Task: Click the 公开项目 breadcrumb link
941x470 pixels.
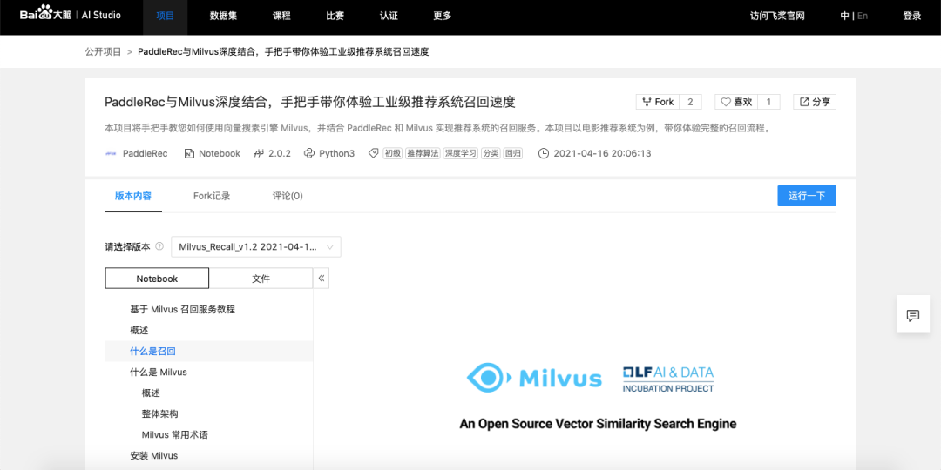Action: coord(103,51)
